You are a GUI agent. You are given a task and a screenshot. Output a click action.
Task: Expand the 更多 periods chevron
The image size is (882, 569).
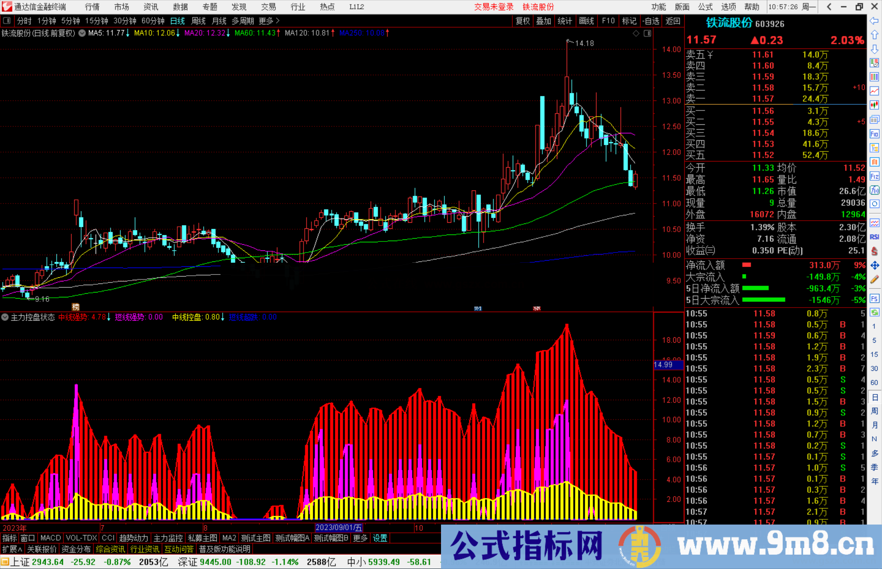point(278,21)
